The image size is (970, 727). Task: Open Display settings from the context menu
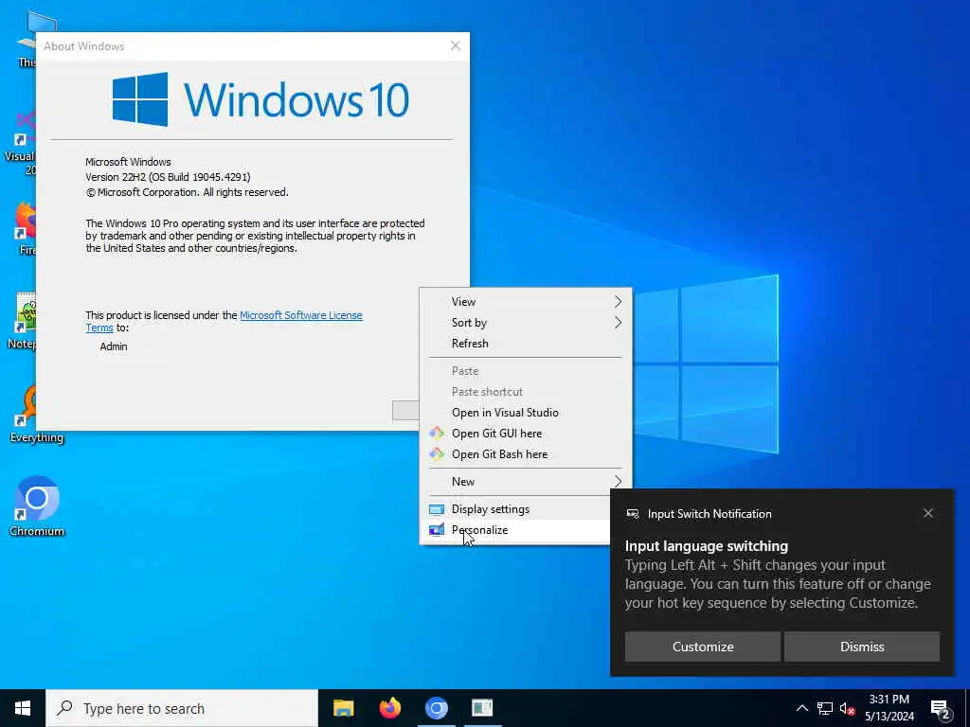515,509
